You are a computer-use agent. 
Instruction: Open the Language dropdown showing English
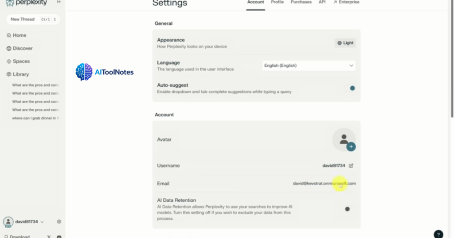point(309,65)
